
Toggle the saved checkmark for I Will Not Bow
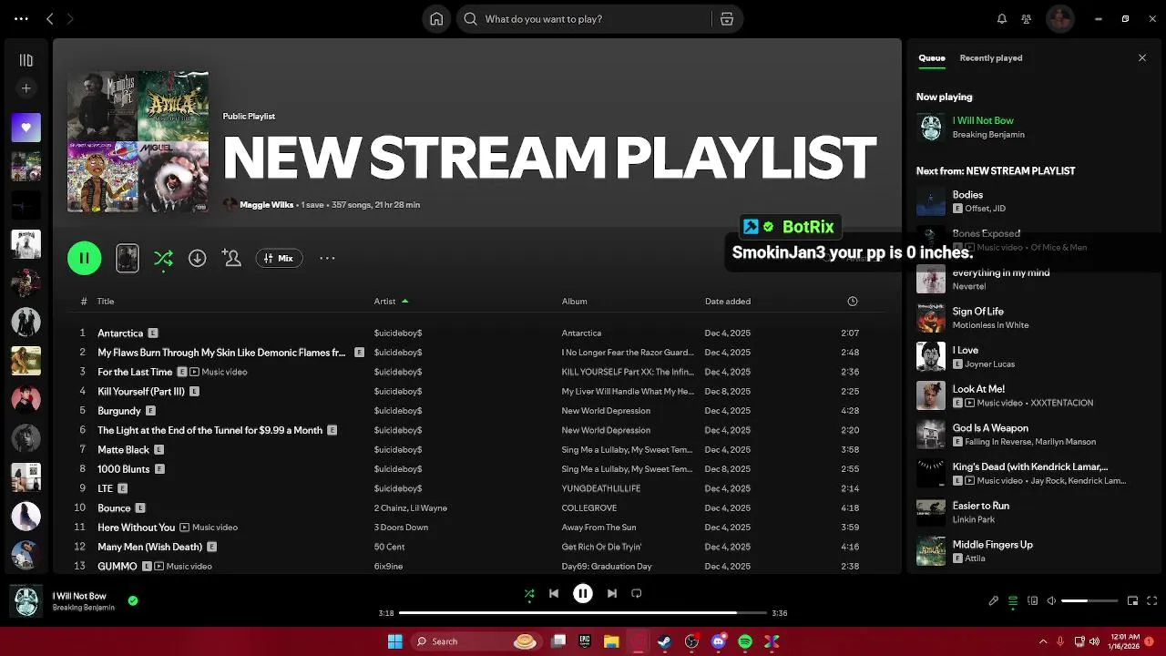(x=133, y=600)
